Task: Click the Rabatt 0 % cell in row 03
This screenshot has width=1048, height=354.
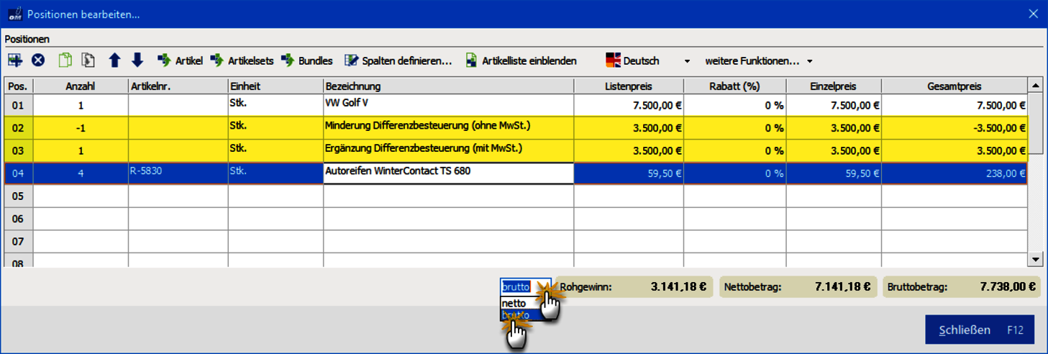Action: coord(734,151)
